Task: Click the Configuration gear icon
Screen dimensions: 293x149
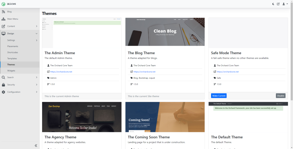Action: point(3,92)
